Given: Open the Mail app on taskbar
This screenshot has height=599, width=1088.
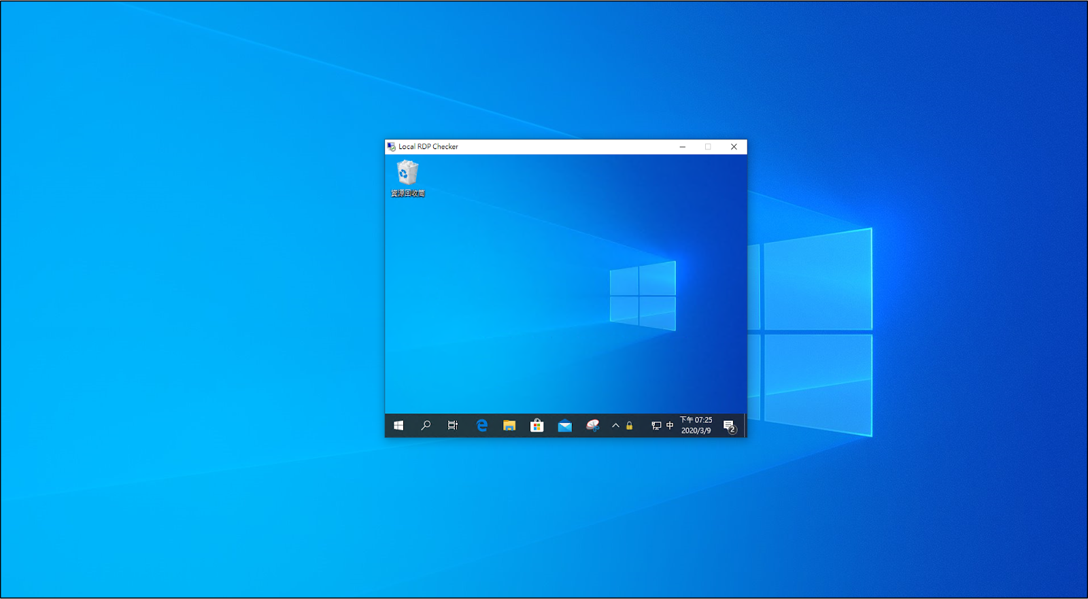Looking at the screenshot, I should (564, 426).
